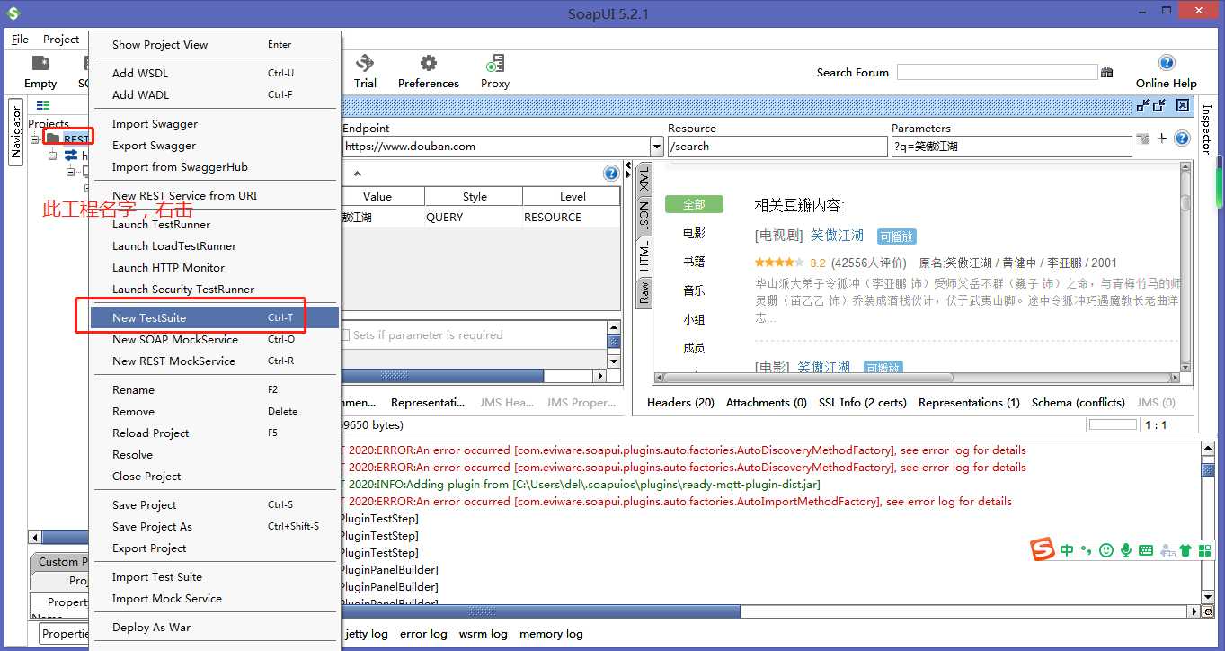Choose New TestSuite from context menu
Image resolution: width=1225 pixels, height=651 pixels.
(x=215, y=317)
